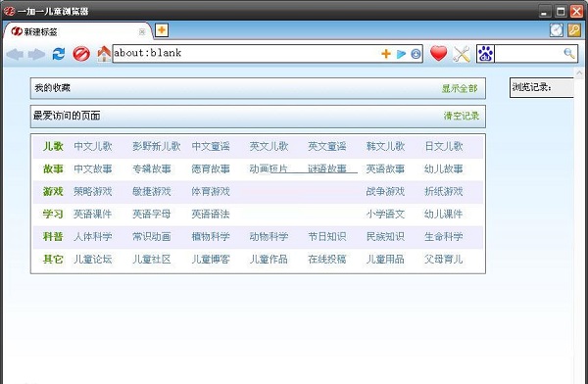The width and height of the screenshot is (588, 384).
Task: Go back with the left arrow
Action: (15, 55)
